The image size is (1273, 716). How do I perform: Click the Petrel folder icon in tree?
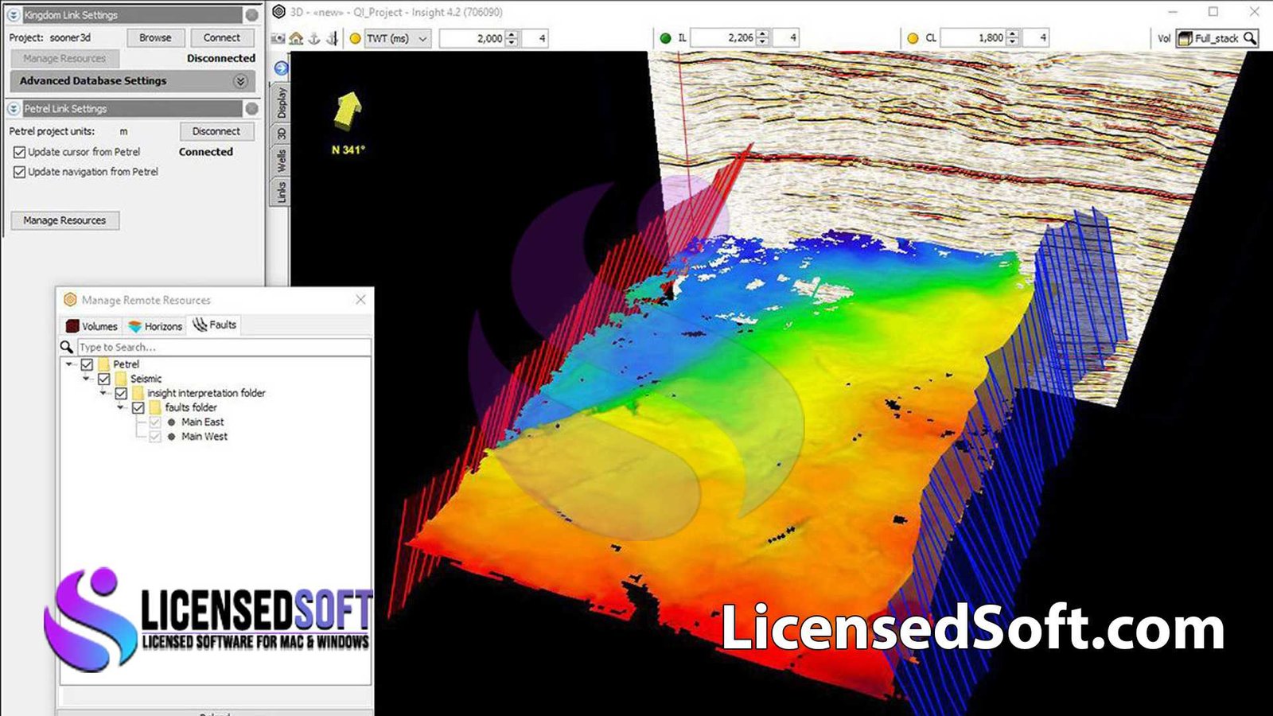[103, 364]
